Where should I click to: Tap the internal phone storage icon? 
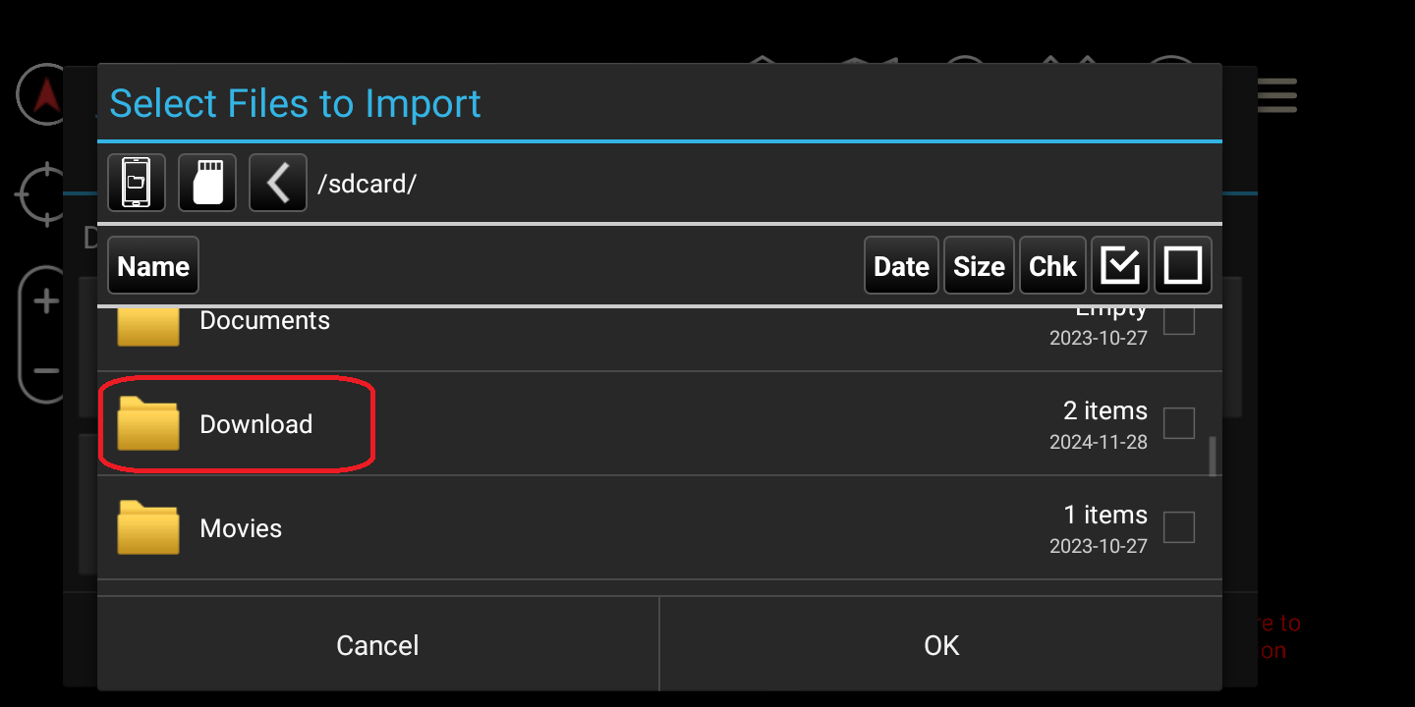click(x=137, y=183)
